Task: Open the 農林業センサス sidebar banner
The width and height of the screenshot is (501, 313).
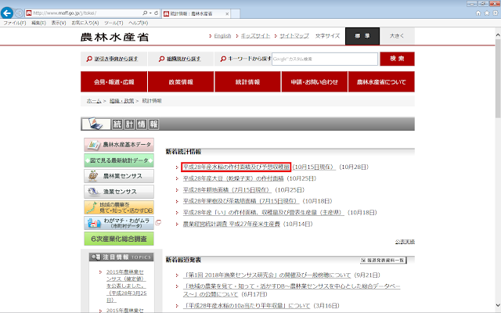Action: tap(120, 176)
